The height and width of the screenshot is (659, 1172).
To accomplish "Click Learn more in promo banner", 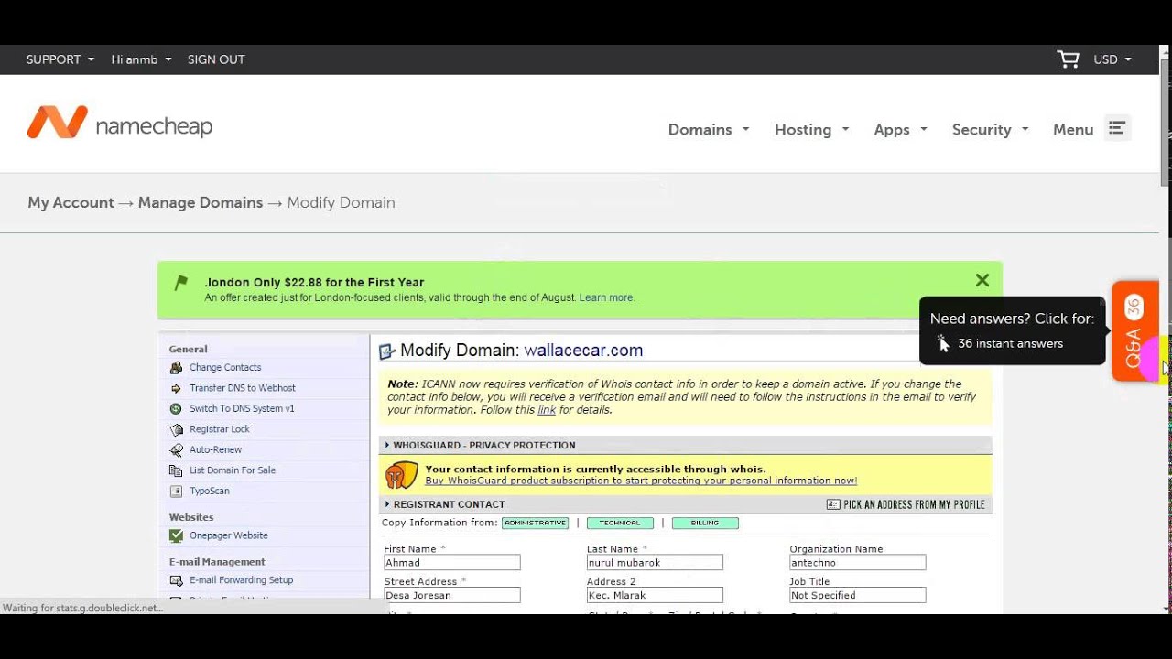I will [606, 297].
